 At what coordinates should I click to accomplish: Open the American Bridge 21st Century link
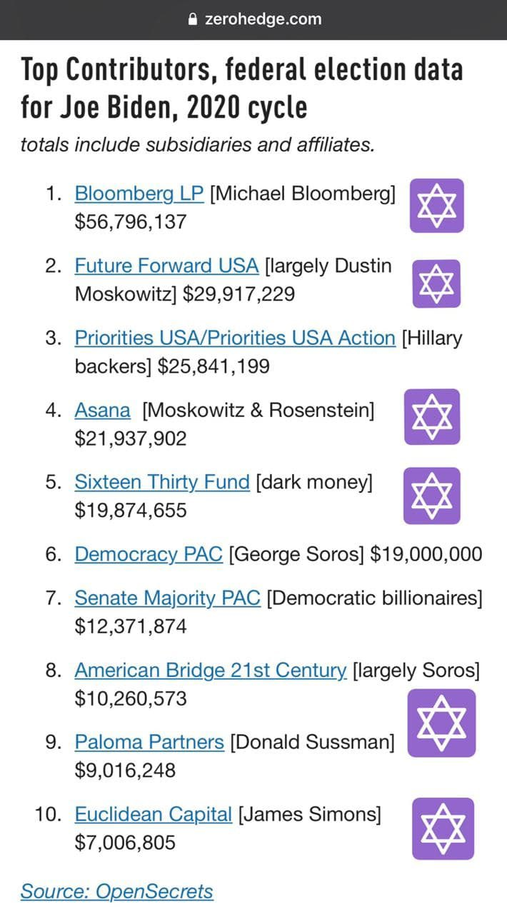click(211, 671)
